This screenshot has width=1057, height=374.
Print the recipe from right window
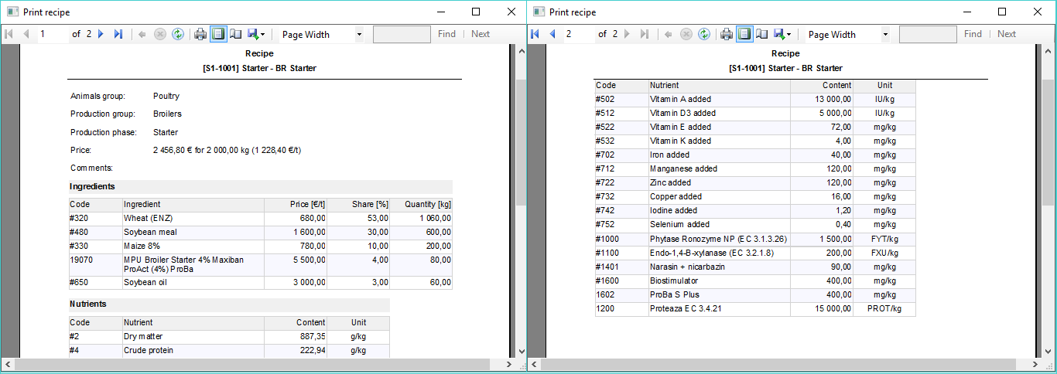pos(727,34)
